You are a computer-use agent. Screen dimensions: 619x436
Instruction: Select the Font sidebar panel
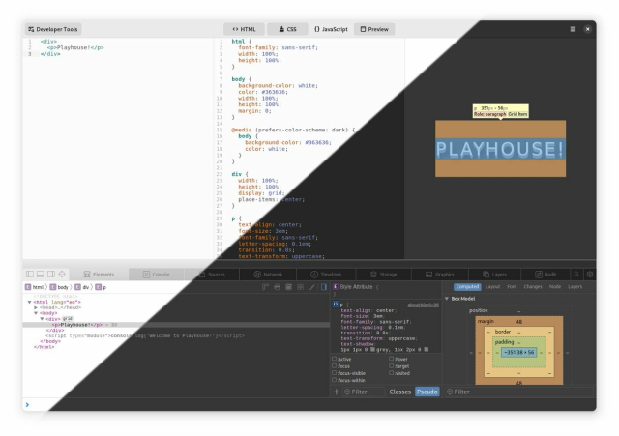(x=512, y=287)
